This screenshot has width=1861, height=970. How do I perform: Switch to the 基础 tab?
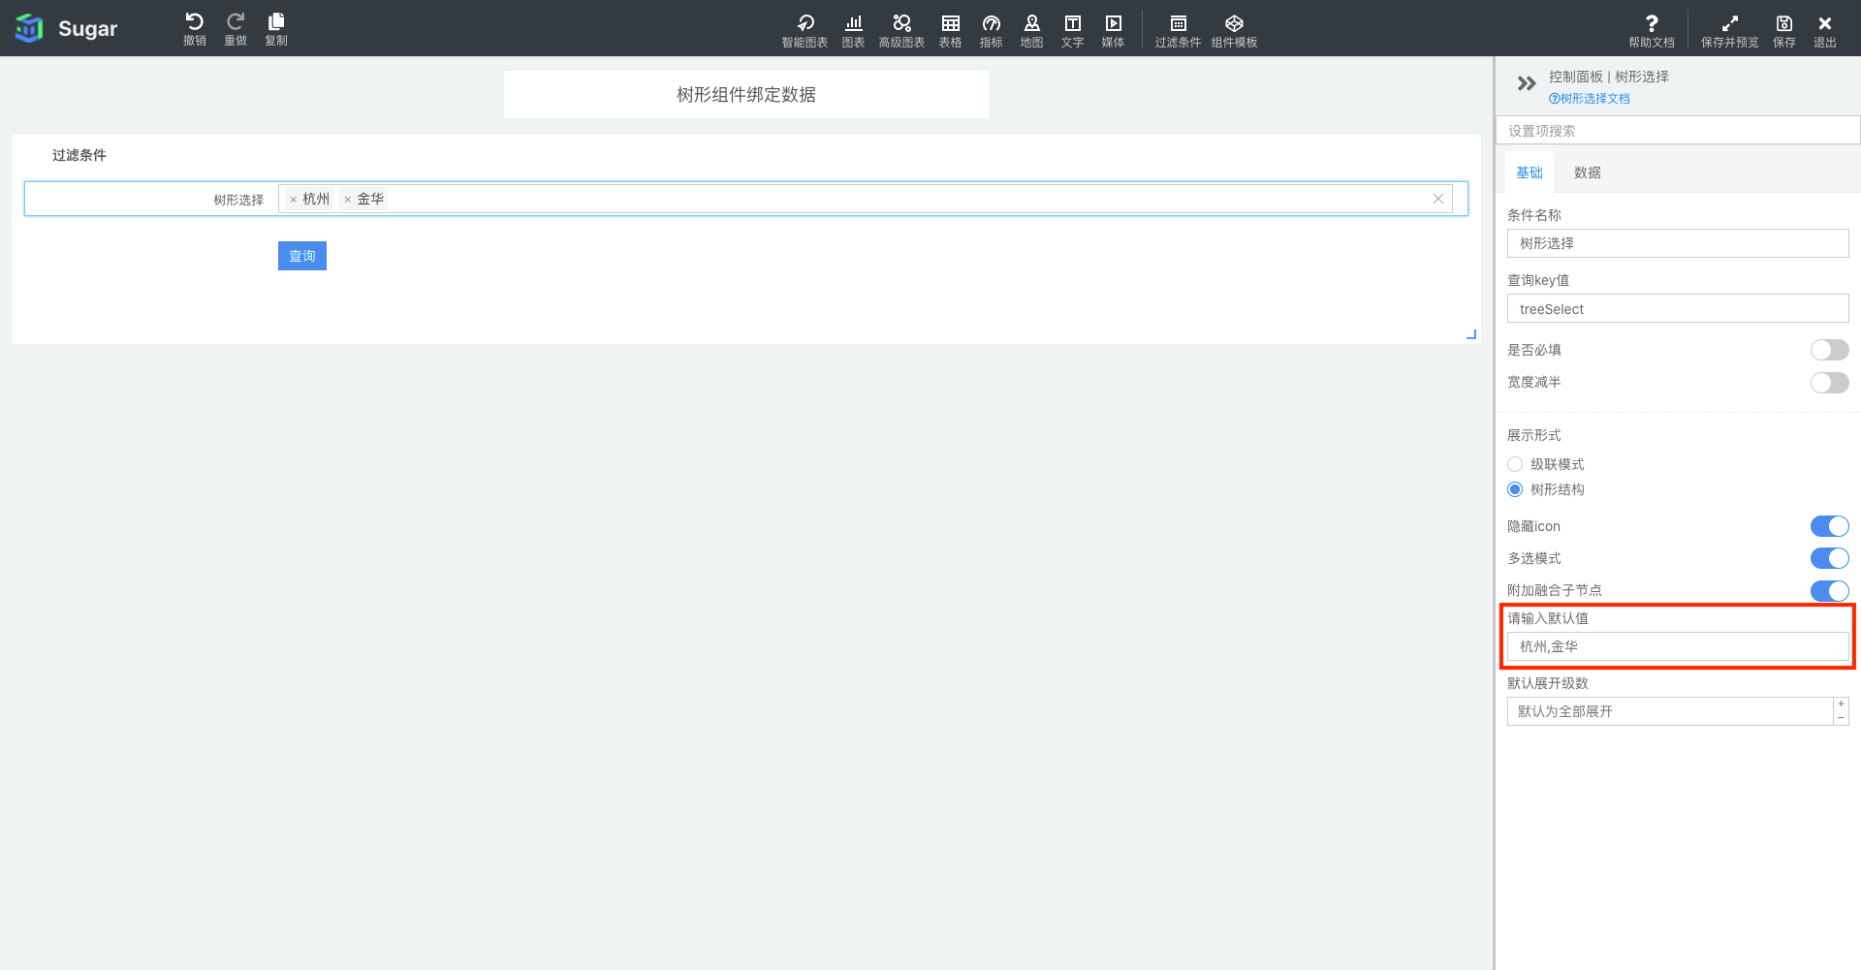click(x=1530, y=172)
